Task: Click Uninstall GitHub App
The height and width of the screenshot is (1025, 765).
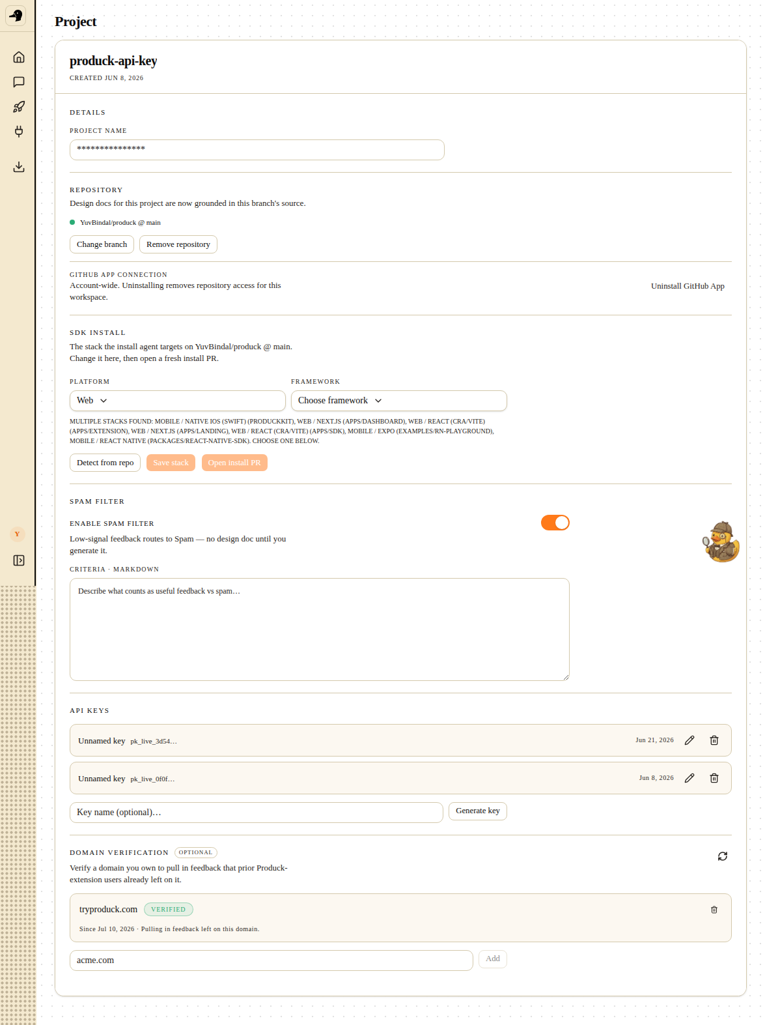Action: point(688,286)
